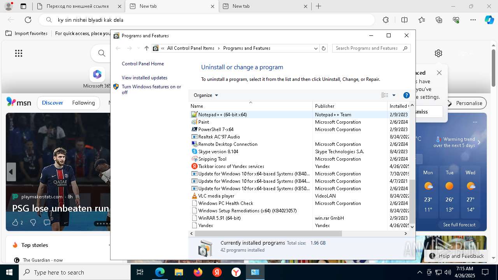Click the PowerShell 7-x64 icon

195,129
